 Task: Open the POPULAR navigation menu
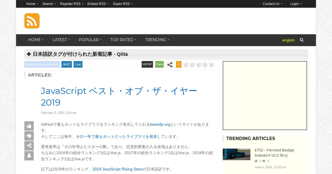pyautogui.click(x=90, y=40)
